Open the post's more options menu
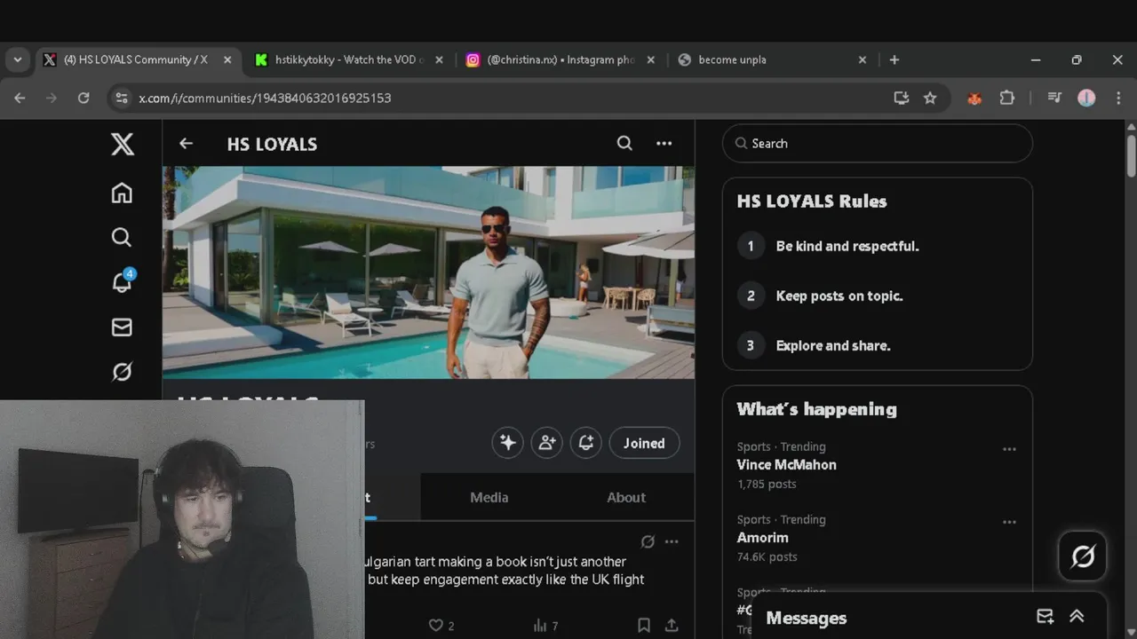1137x639 pixels. tap(672, 541)
